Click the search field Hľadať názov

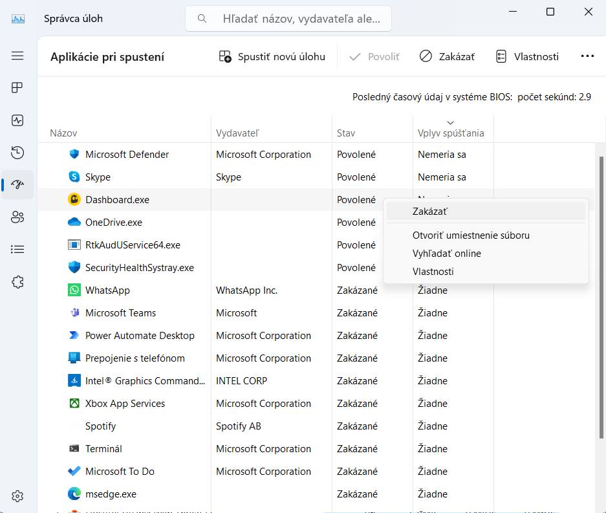click(288, 19)
